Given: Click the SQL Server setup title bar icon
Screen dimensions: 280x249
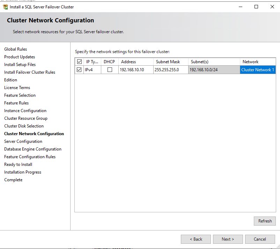Looking at the screenshot, I should tap(6, 7).
